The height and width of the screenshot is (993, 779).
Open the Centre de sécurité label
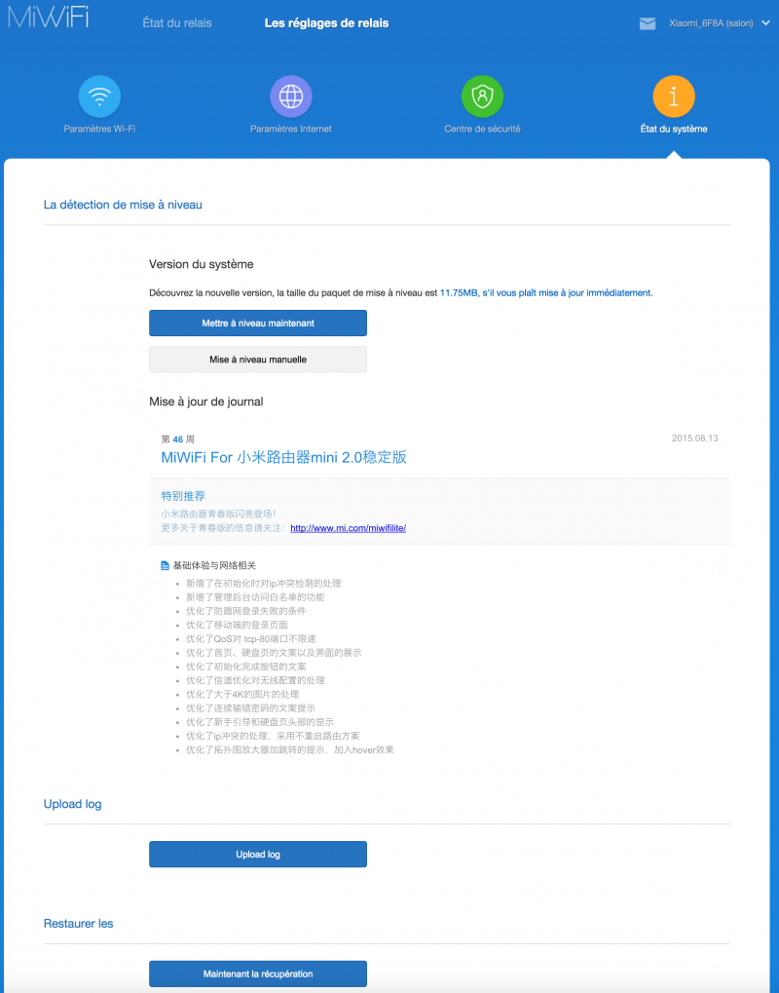pyautogui.click(x=482, y=130)
